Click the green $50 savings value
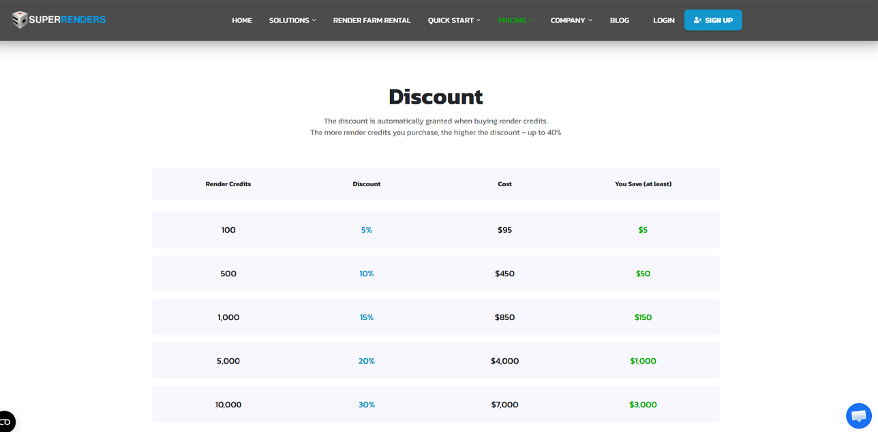878x436 pixels. [641, 273]
